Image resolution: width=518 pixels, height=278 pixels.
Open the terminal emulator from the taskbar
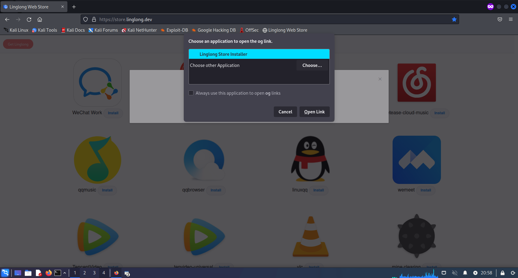point(58,273)
